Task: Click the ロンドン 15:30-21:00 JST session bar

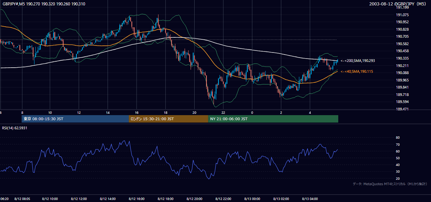Action: pyautogui.click(x=169, y=119)
